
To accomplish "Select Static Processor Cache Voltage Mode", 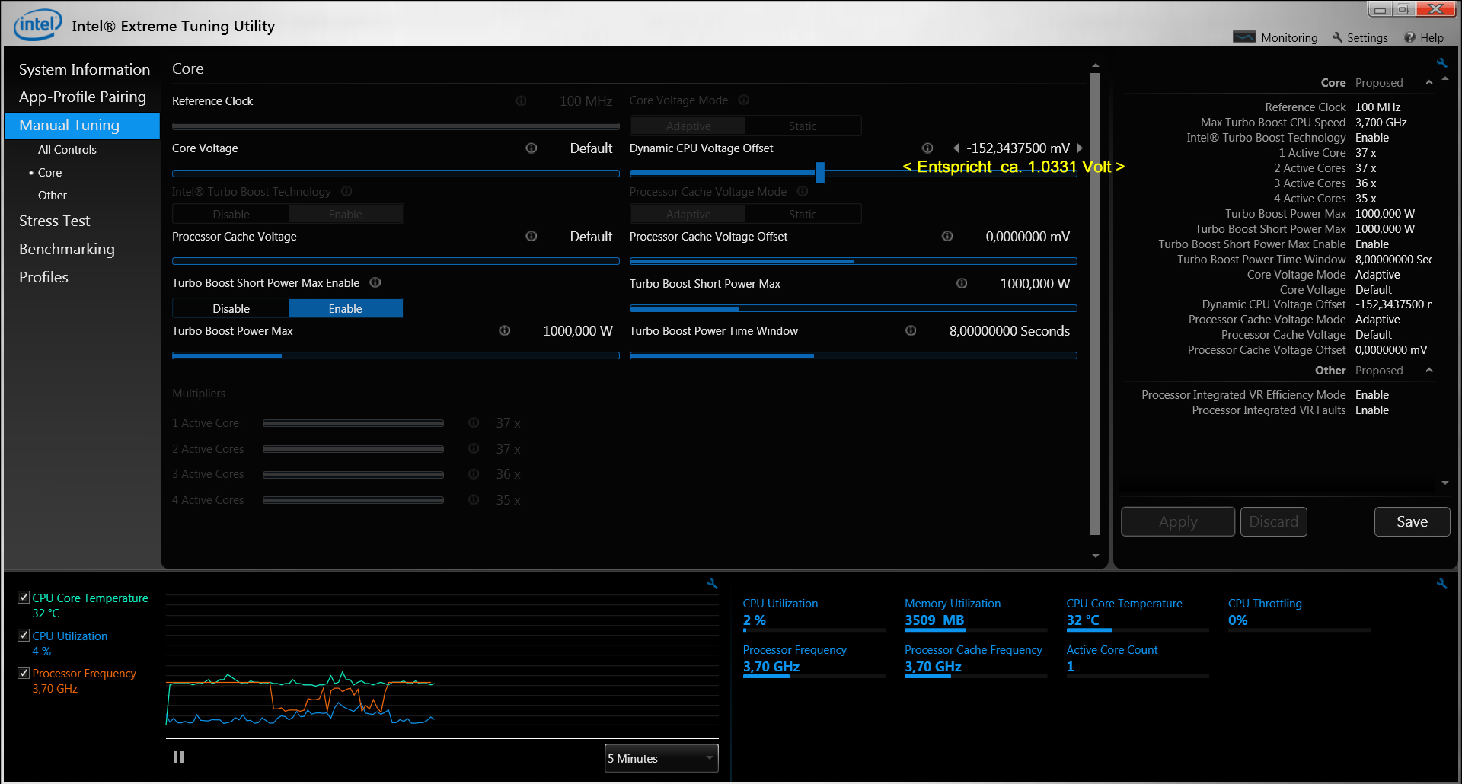I will click(x=803, y=214).
